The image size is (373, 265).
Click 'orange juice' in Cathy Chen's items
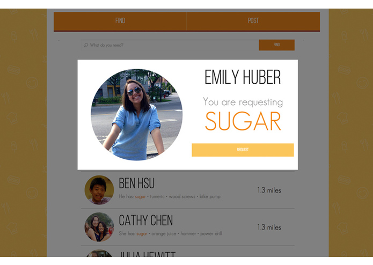164,234
